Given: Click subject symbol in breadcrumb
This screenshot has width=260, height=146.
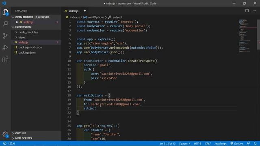Looking at the screenshot, I should click(115, 17).
